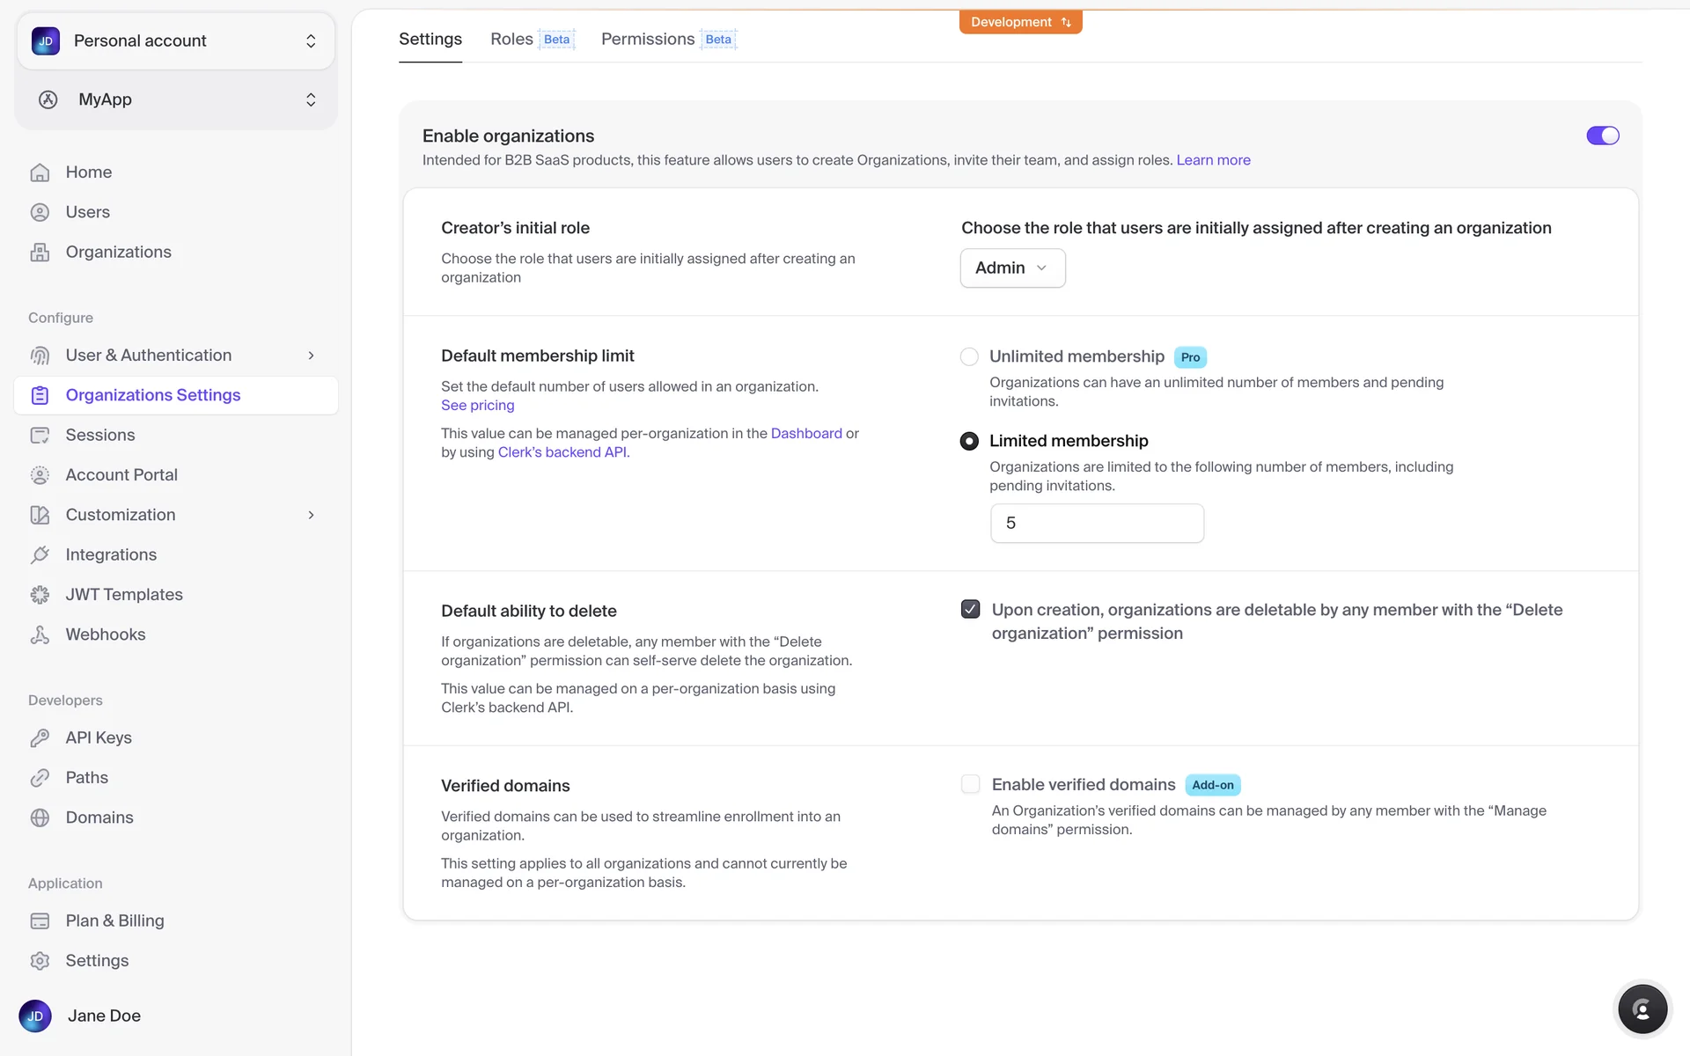Open the Admin role dropdown
The image size is (1690, 1056).
[x=1012, y=268]
